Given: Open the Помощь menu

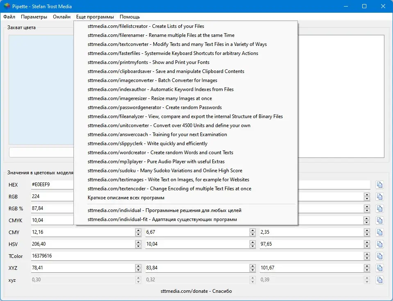Looking at the screenshot, I should (129, 17).
